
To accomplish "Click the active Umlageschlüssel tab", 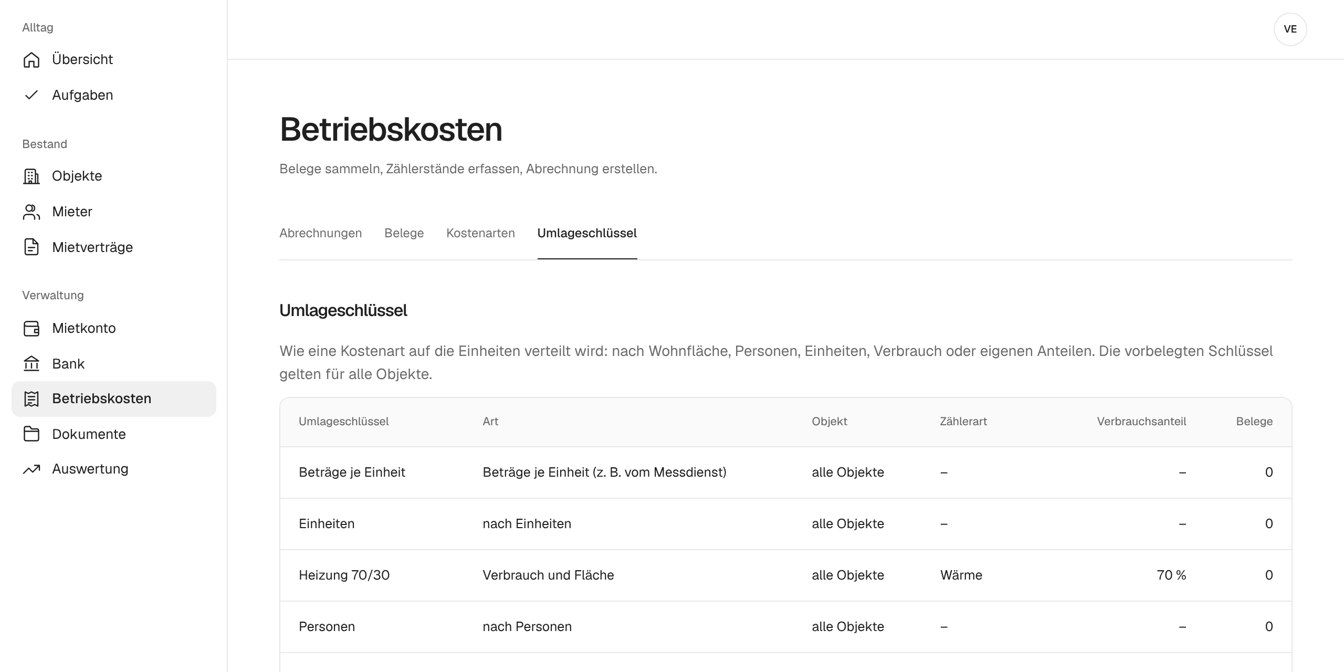I will [x=587, y=233].
